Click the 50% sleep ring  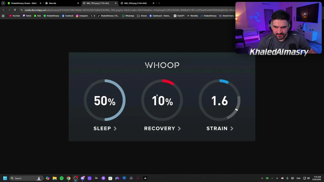click(x=105, y=100)
